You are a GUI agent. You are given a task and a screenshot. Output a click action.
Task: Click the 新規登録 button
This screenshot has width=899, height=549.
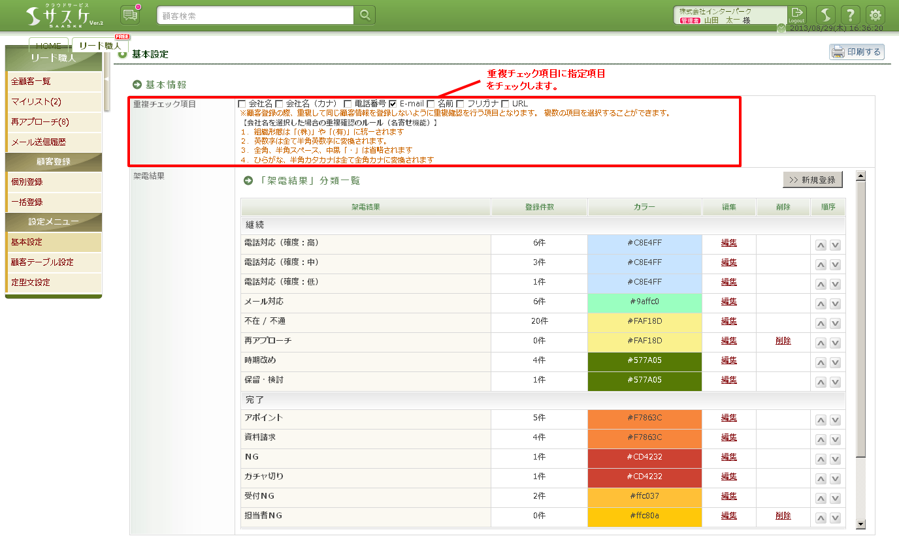pos(812,180)
